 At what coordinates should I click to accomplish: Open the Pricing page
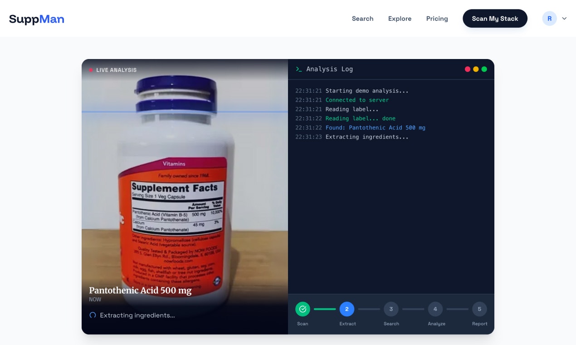point(437,19)
